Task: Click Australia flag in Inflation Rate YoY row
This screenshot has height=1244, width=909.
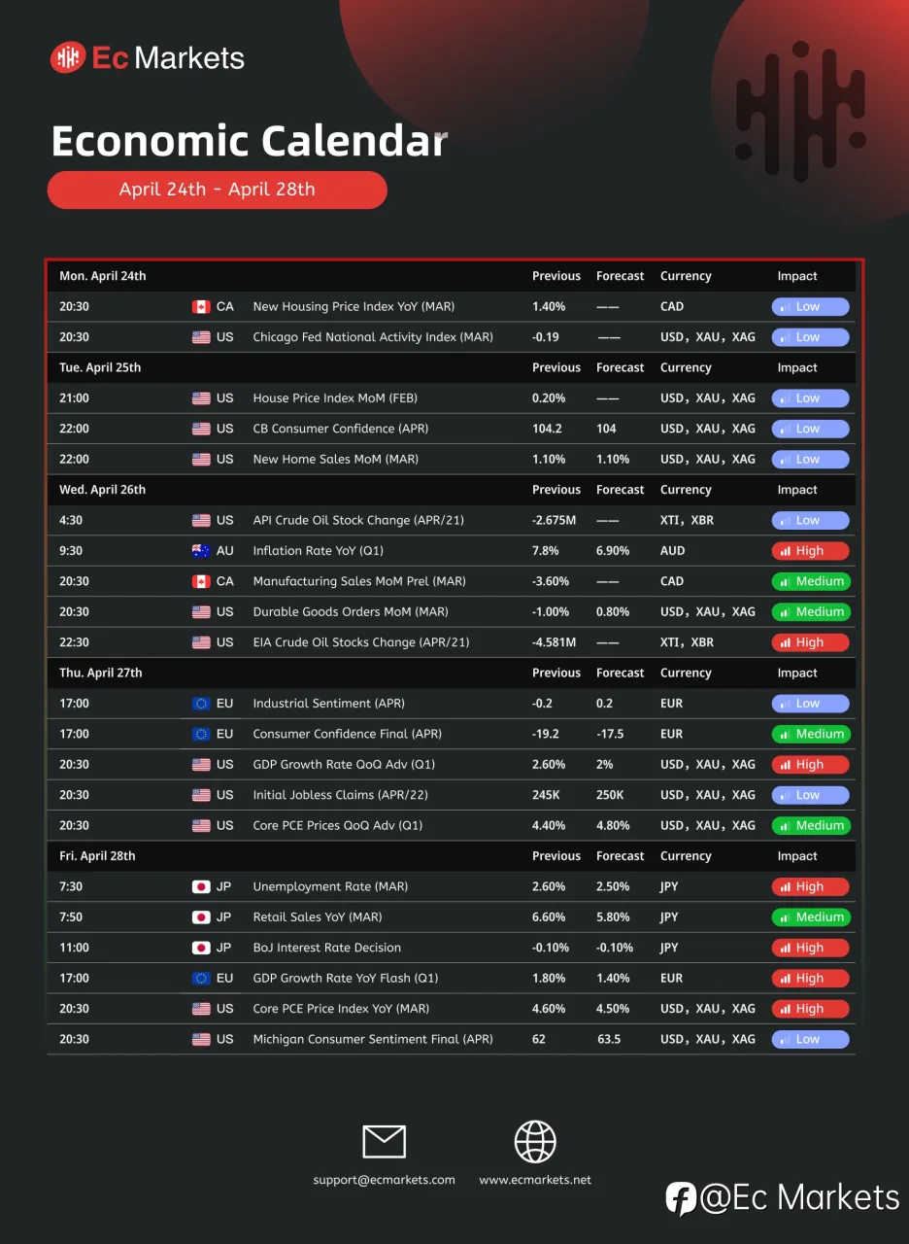Action: click(x=201, y=551)
